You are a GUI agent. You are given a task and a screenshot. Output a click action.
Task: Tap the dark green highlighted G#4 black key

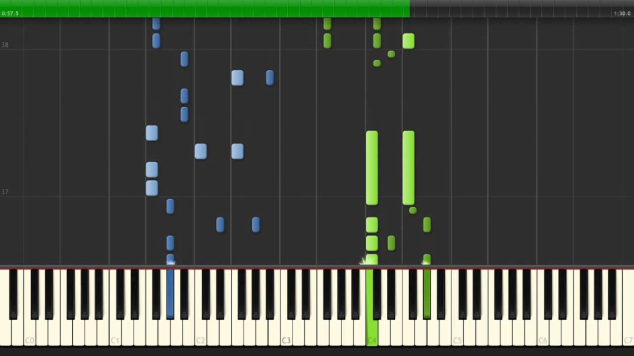click(x=427, y=294)
